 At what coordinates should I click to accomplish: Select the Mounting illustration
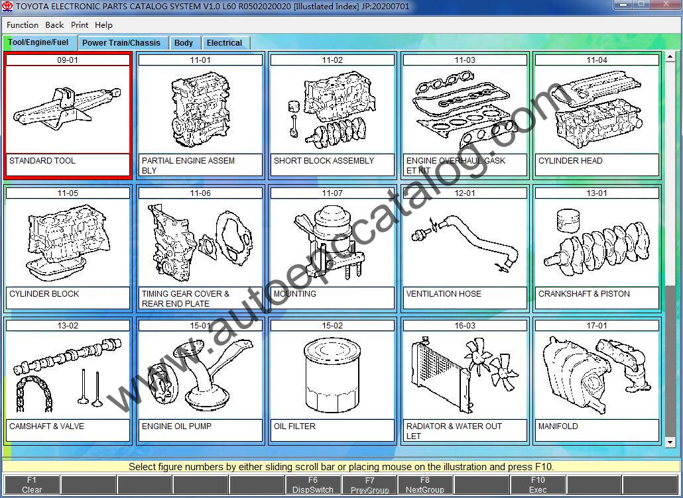(332, 242)
